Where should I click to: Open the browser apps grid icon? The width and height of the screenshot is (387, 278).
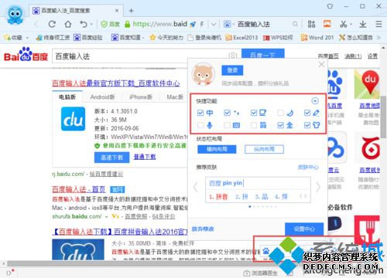pyautogui.click(x=311, y=24)
